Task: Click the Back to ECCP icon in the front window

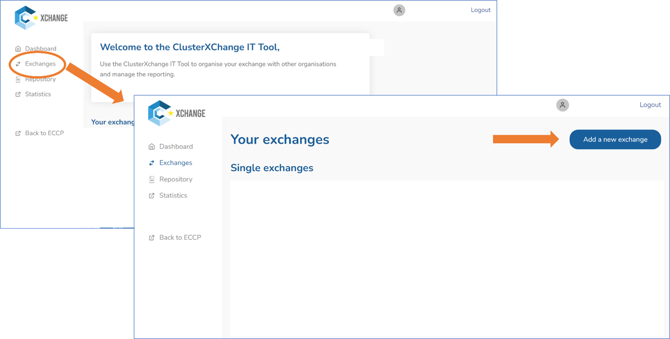Action: pyautogui.click(x=152, y=238)
